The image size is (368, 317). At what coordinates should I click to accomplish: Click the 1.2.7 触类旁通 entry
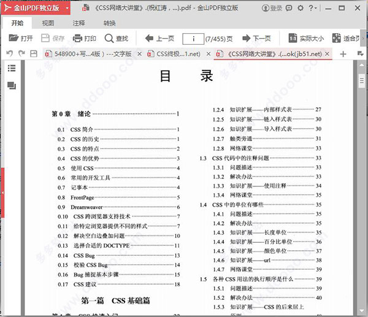267,139
